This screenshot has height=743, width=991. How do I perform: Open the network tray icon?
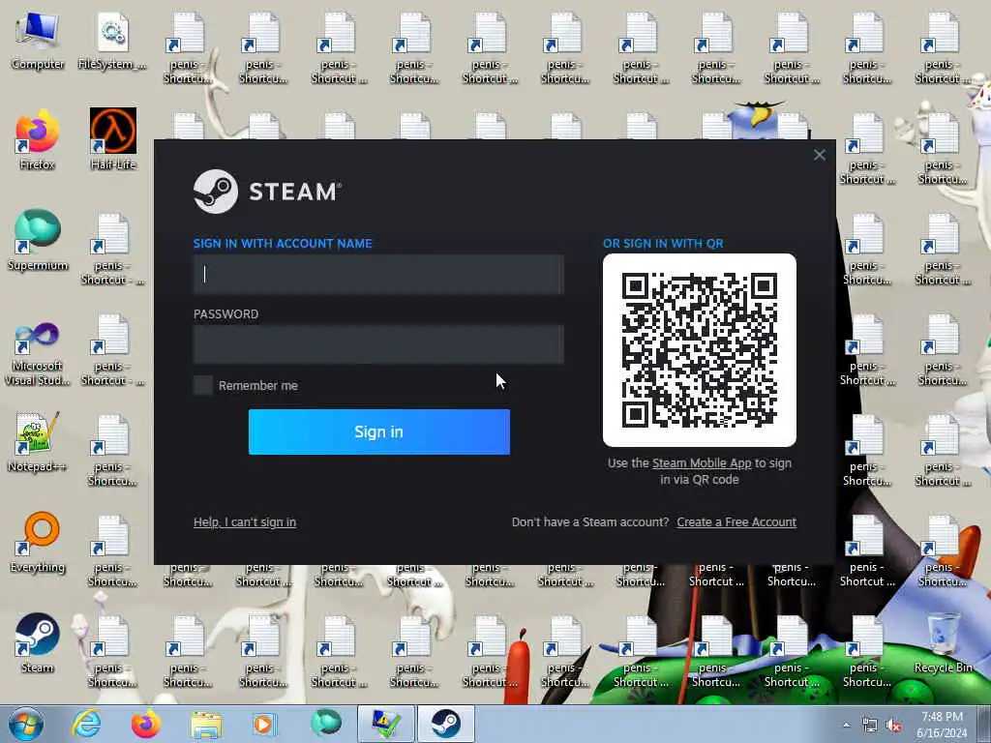(870, 726)
